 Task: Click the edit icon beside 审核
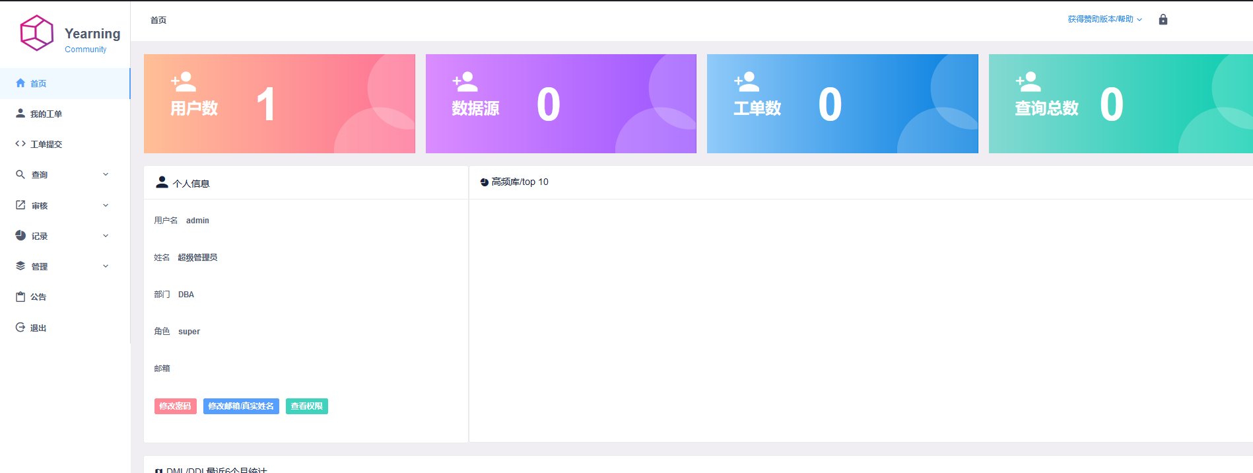tap(20, 205)
